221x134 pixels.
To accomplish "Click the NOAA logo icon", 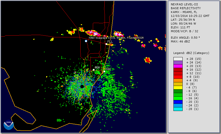I will pos(9,125).
